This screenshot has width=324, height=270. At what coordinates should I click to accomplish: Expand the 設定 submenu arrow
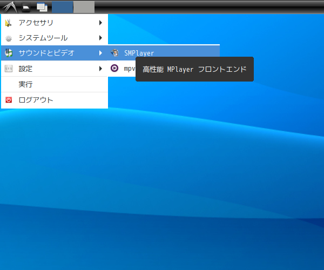tap(100, 69)
